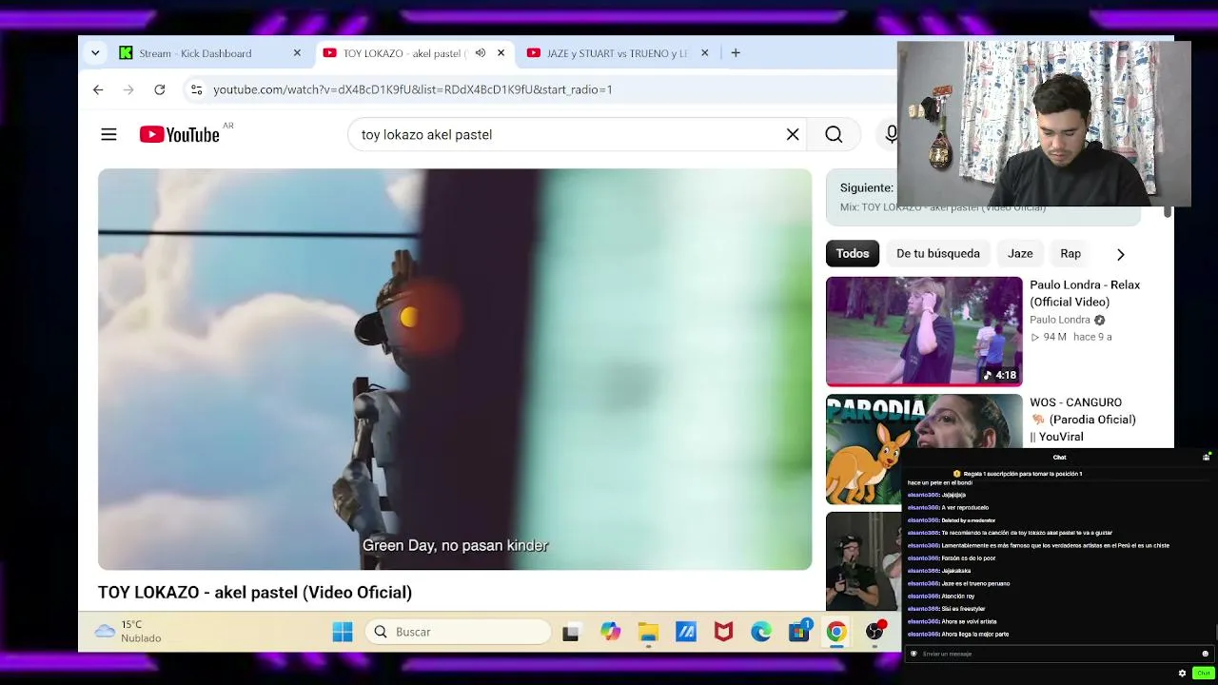This screenshot has width=1218, height=685.
Task: Open the Paulo Londra - Relax title link
Action: pyautogui.click(x=1085, y=293)
